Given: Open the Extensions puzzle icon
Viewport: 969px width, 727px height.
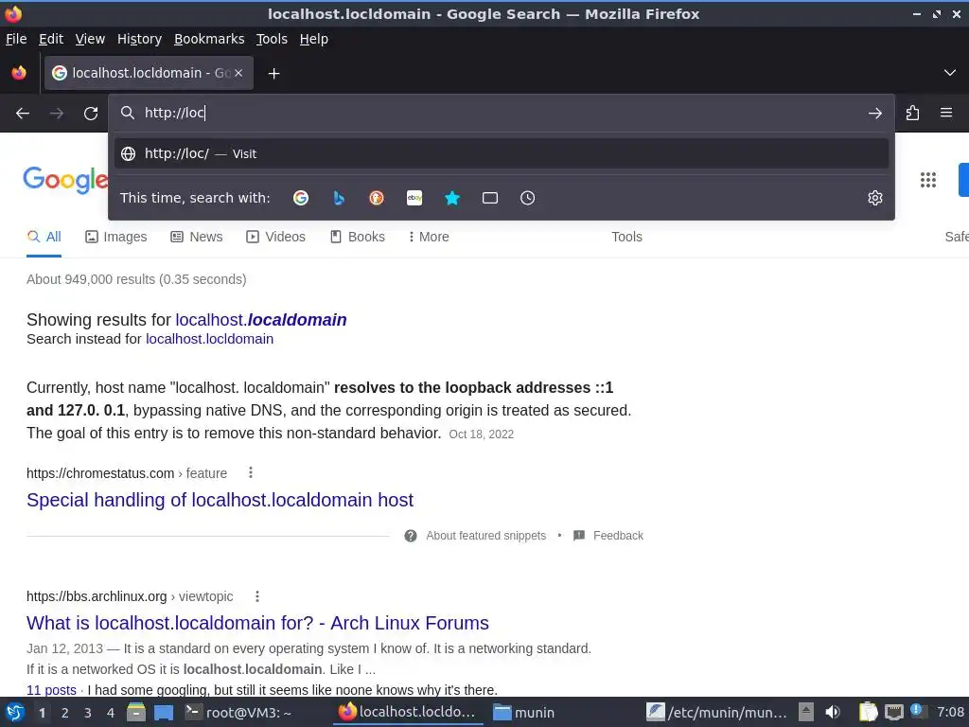Looking at the screenshot, I should [912, 114].
